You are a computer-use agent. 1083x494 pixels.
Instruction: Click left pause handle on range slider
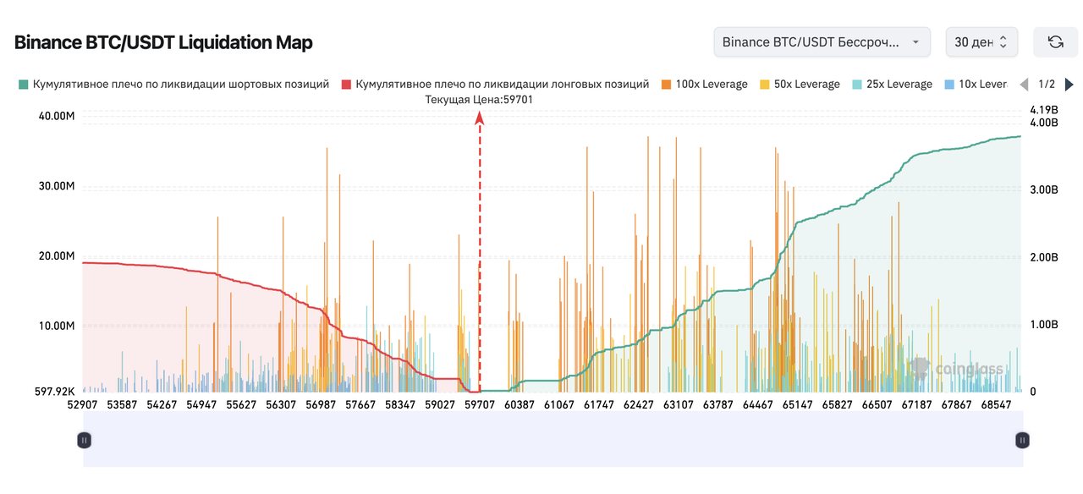pos(84,440)
